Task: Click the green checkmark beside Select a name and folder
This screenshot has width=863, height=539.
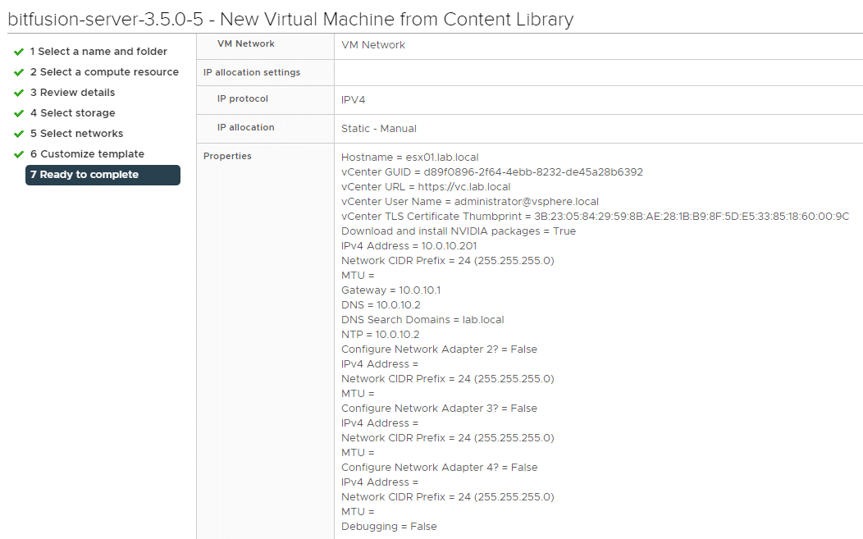Action: (x=19, y=52)
